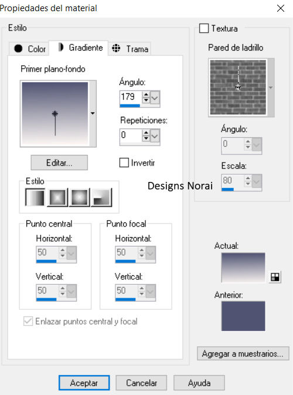
Task: Click the Cancelar button
Action: click(141, 383)
